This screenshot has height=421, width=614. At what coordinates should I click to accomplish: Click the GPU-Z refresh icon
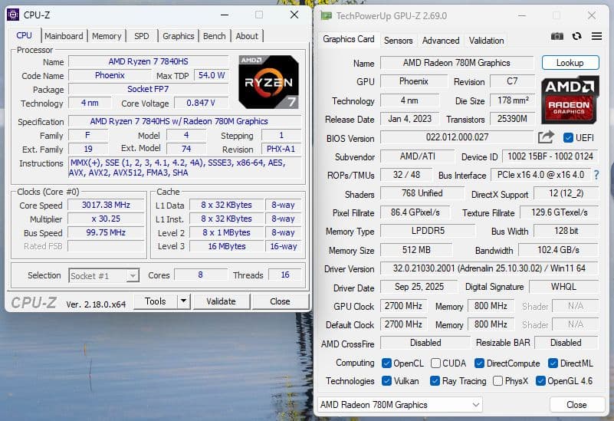576,36
